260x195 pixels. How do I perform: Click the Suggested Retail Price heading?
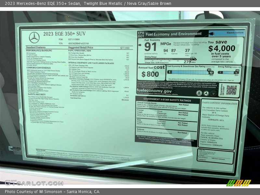click(x=81, y=47)
